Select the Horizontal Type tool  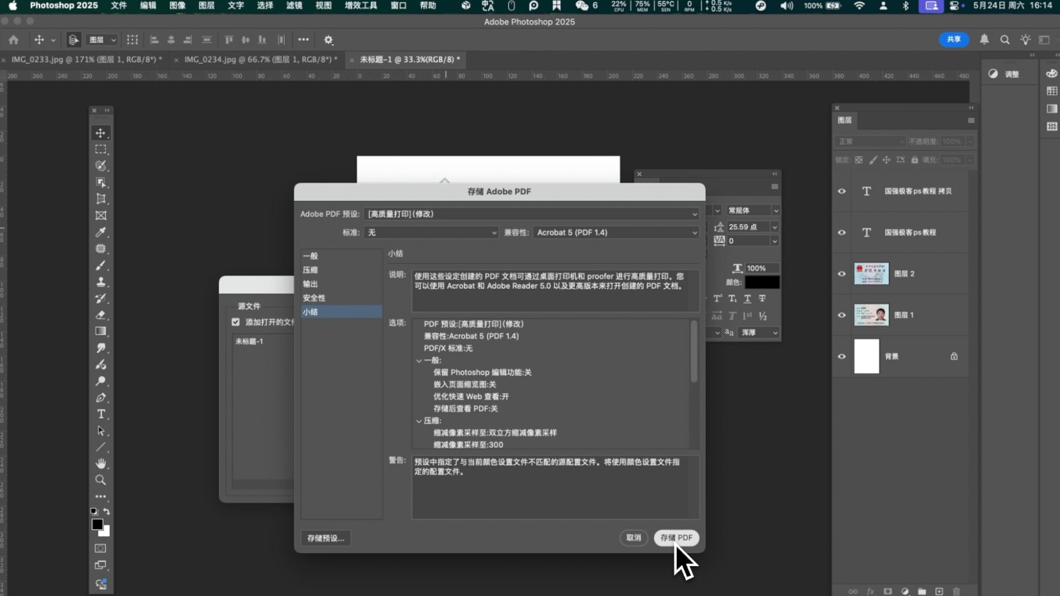click(100, 414)
